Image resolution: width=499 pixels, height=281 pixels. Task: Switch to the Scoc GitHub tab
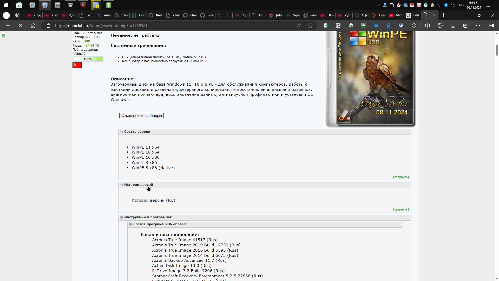pos(207,15)
